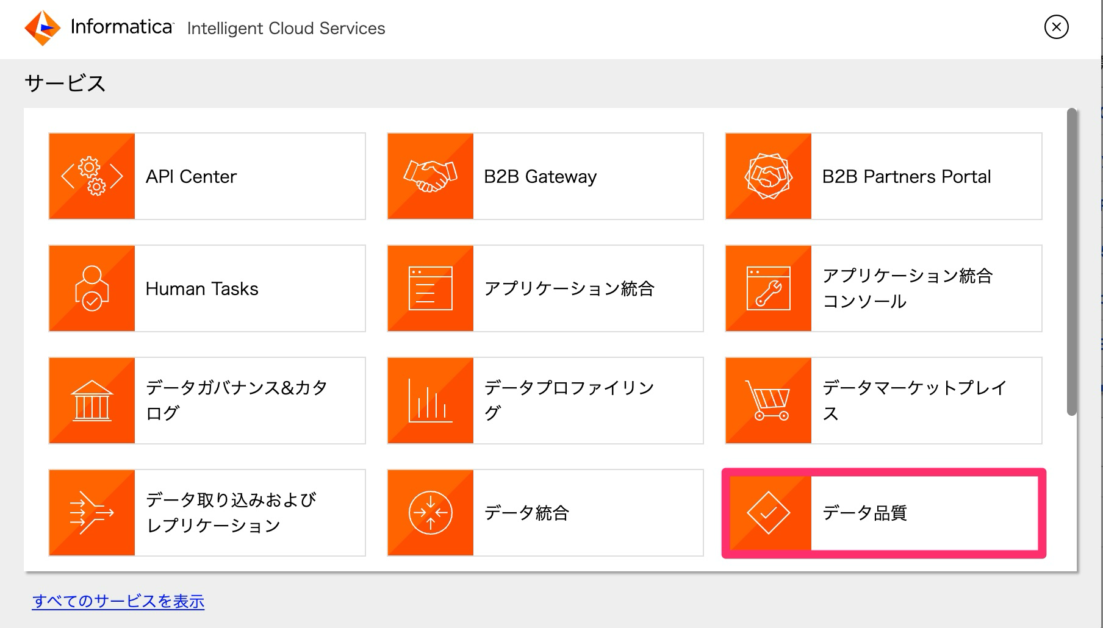Click the B2B Gateway handshake icon
The width and height of the screenshot is (1103, 628).
pos(431,176)
